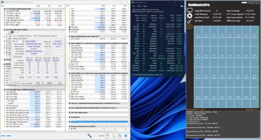Click DangWang 1.0.0 label in RunMemtestPro

coord(252,110)
